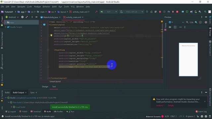Click the LinearLayout breadcrumb below the editor
Viewport: 212px width, 119px height.
coord(55,82)
